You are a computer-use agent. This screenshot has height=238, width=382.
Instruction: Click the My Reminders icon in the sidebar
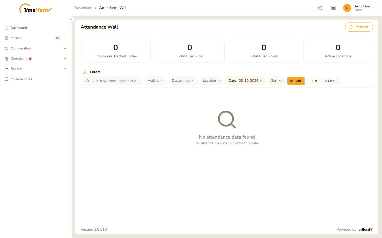pyautogui.click(x=7, y=79)
